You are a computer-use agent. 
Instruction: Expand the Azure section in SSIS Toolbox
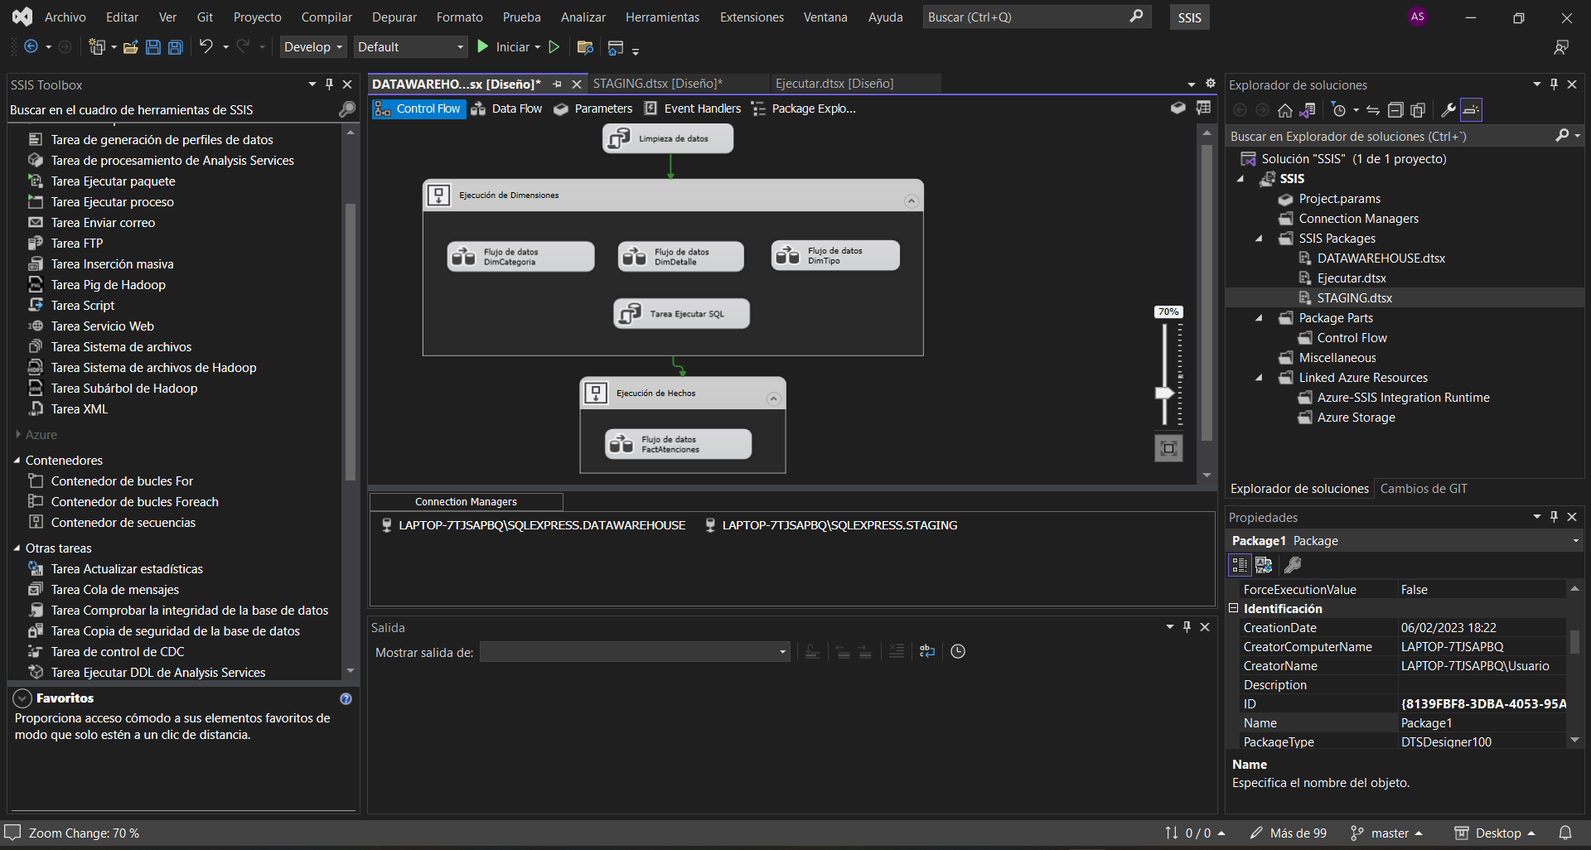pyautogui.click(x=18, y=434)
